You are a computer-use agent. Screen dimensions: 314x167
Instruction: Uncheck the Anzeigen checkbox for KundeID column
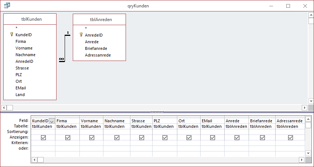click(x=43, y=137)
